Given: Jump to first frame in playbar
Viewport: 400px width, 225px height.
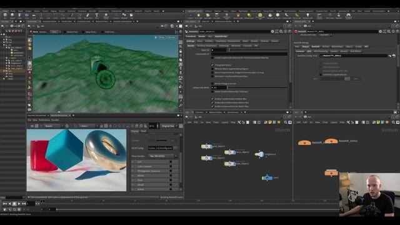Looking at the screenshot, I should (x=4, y=204).
